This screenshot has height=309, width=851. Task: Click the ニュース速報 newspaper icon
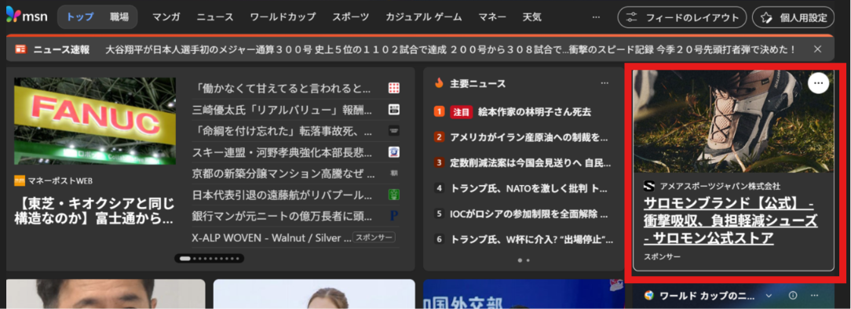click(20, 49)
